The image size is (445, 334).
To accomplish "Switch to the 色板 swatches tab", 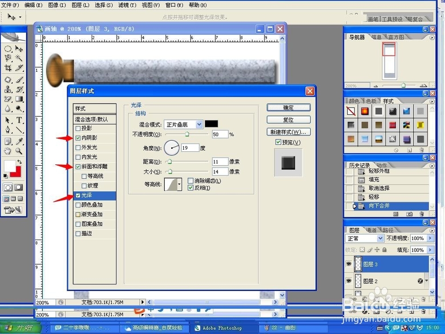I will pyautogui.click(x=371, y=101).
